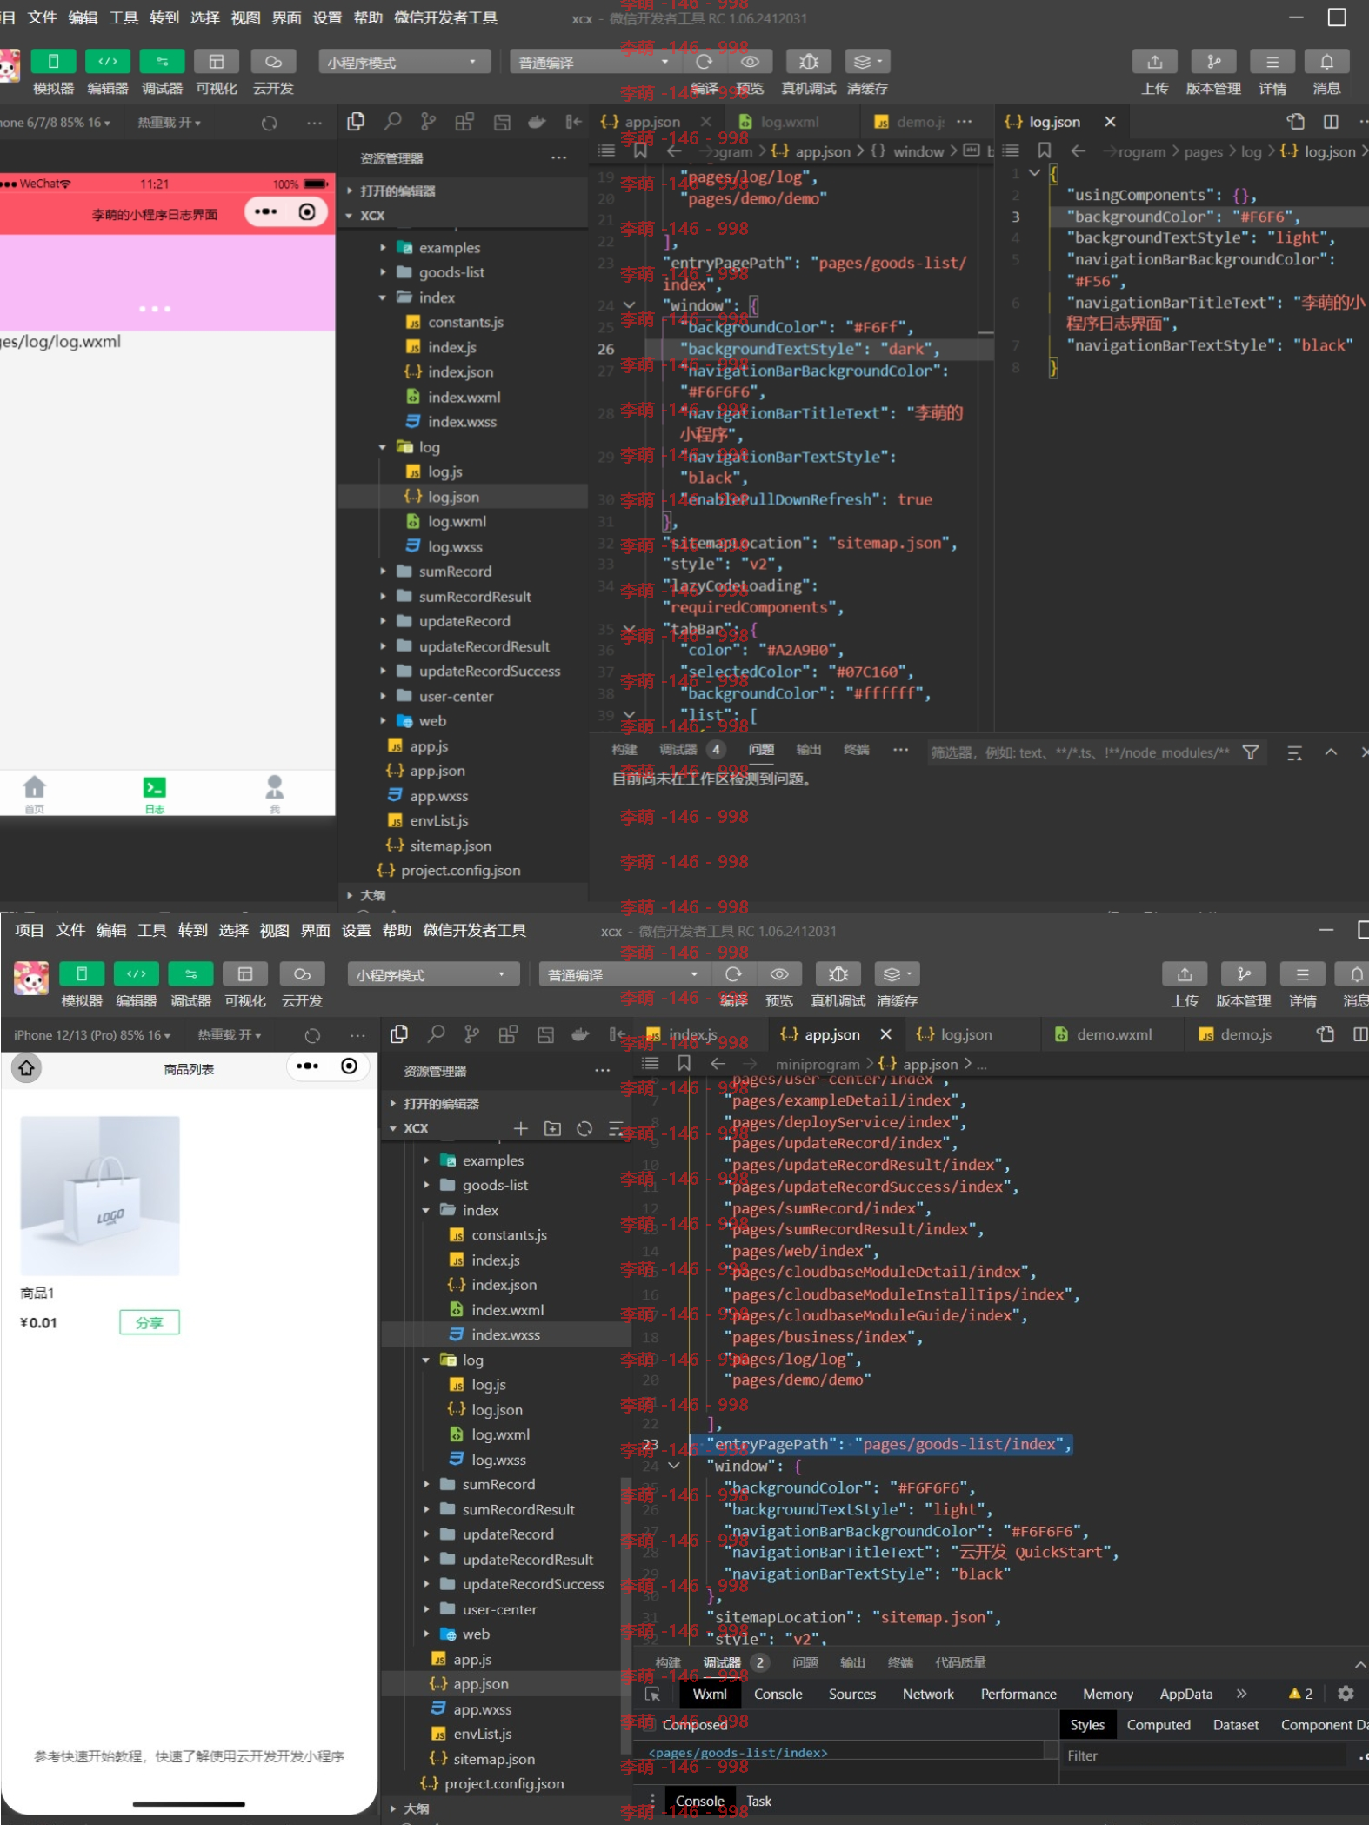Switch to Task drawer tab
Screen dimensions: 1369x1825
tap(758, 1801)
